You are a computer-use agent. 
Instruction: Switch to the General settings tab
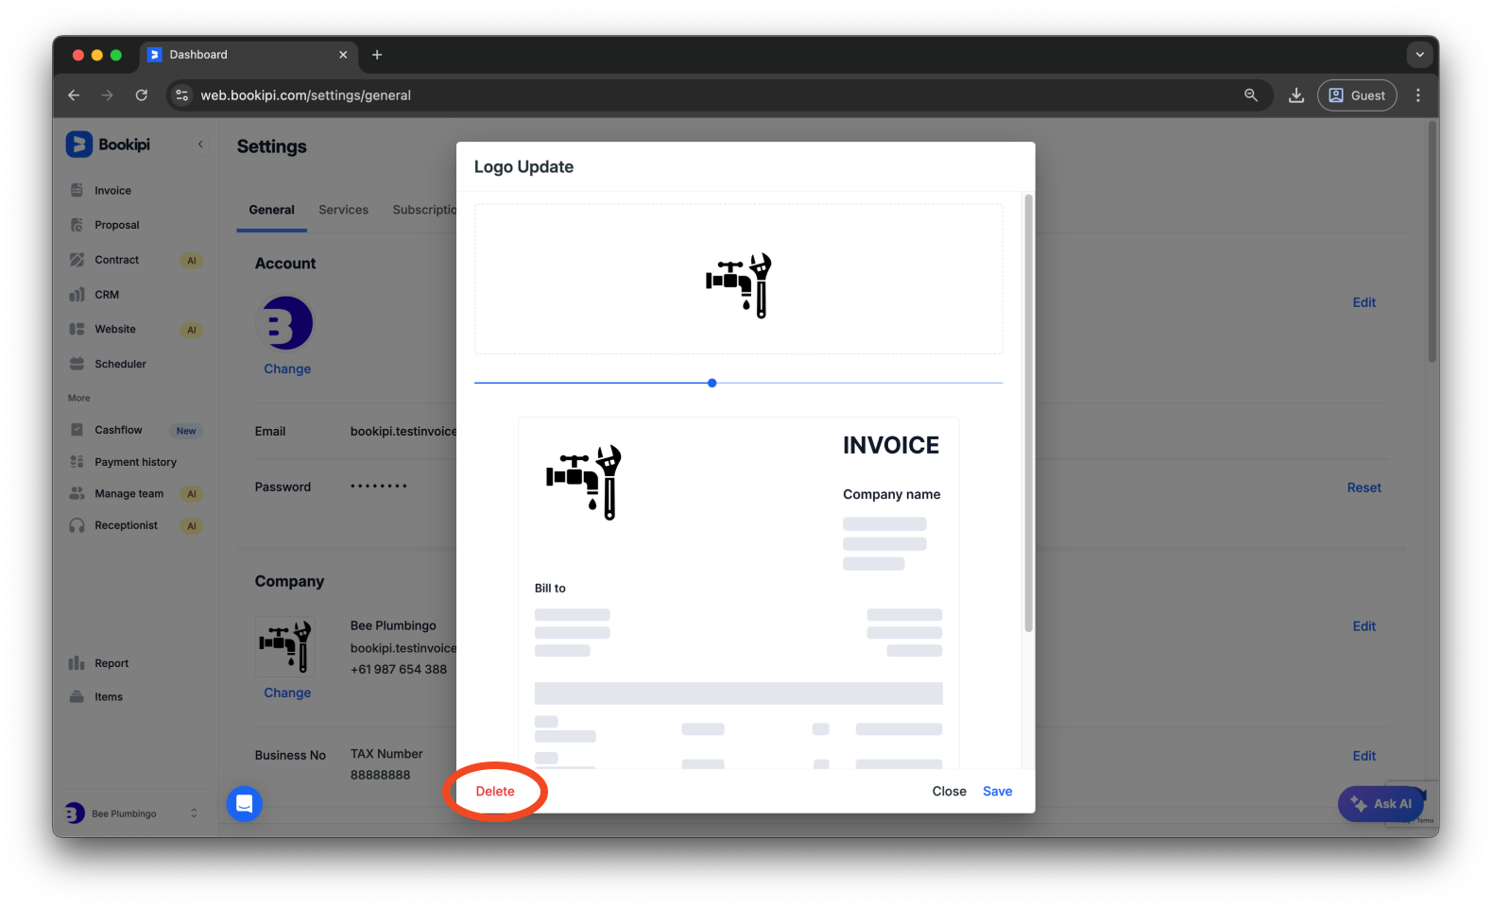coord(271,210)
